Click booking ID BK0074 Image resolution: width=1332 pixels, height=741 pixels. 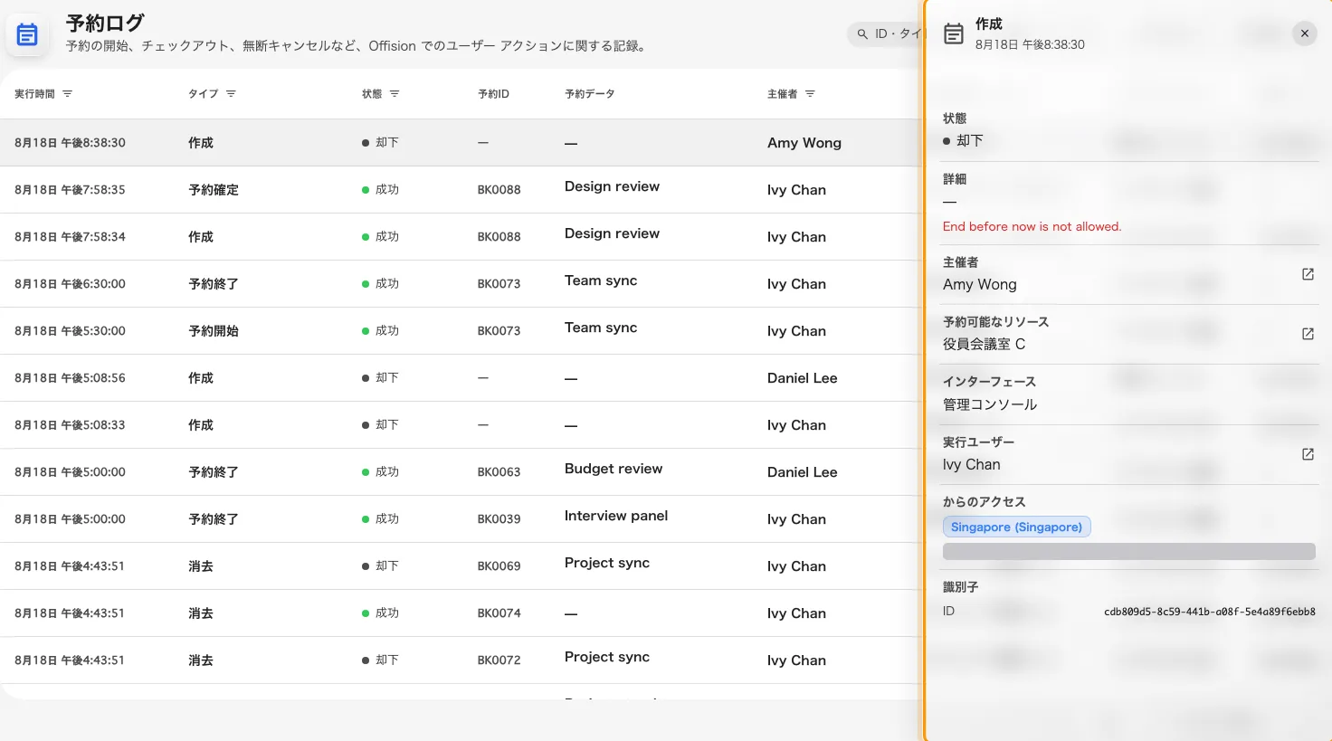pyautogui.click(x=499, y=613)
